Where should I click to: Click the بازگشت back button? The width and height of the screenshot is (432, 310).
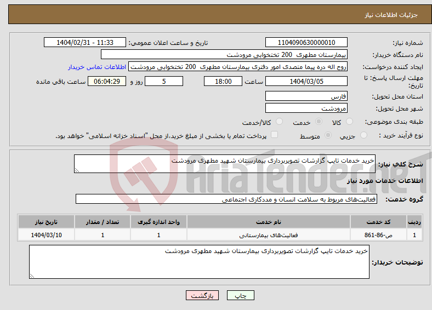(202, 295)
